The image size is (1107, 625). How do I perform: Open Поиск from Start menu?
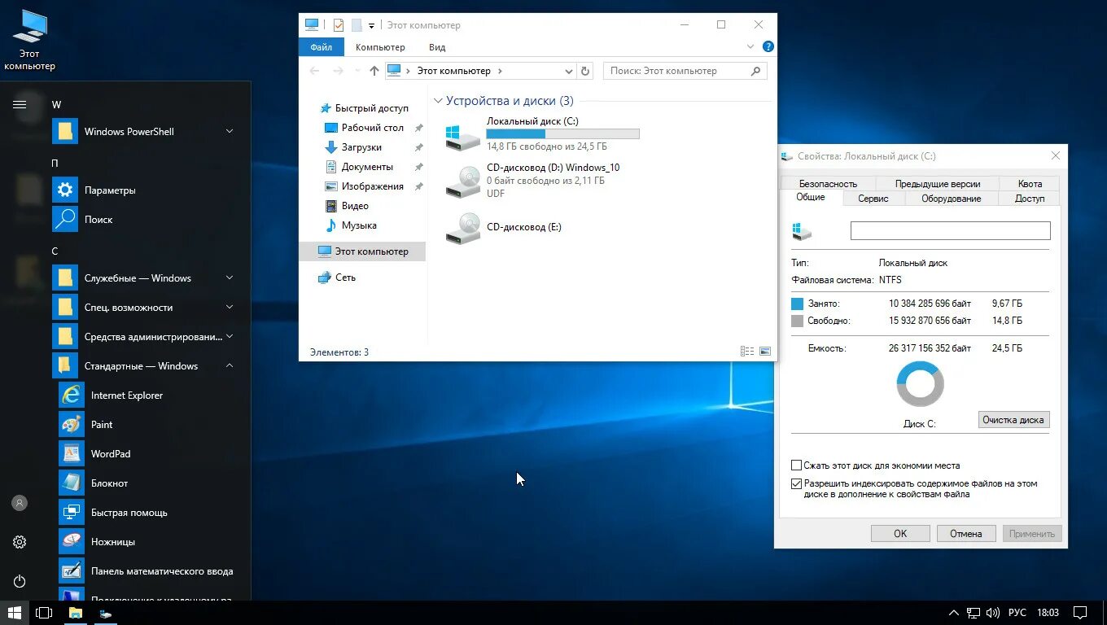tap(147, 219)
